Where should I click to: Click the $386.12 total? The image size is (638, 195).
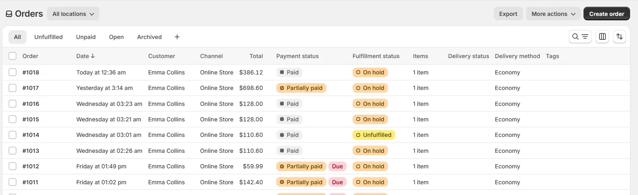(x=251, y=72)
